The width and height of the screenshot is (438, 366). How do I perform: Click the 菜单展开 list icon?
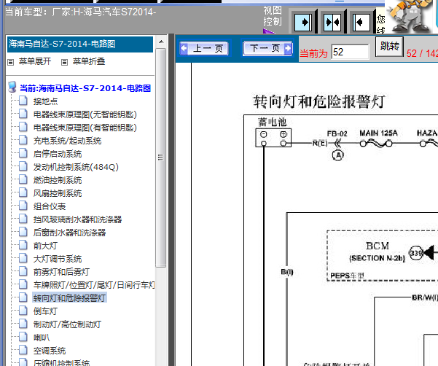point(10,62)
